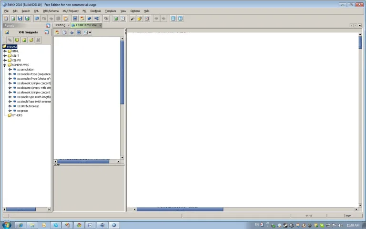Click the black pen icon in main toolbar
This screenshot has height=229, width=366.
(132, 19)
